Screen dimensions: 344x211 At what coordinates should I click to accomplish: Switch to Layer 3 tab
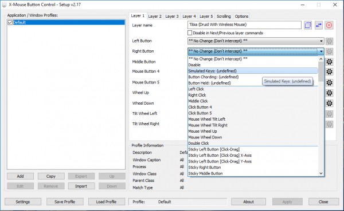tap(172, 16)
